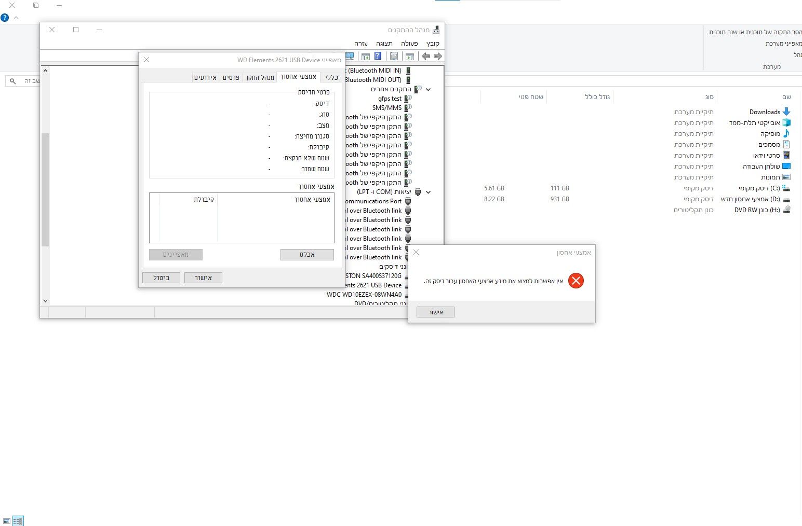The width and height of the screenshot is (802, 526).
Task: Click the Downloads folder icon in Explorer
Action: click(786, 112)
